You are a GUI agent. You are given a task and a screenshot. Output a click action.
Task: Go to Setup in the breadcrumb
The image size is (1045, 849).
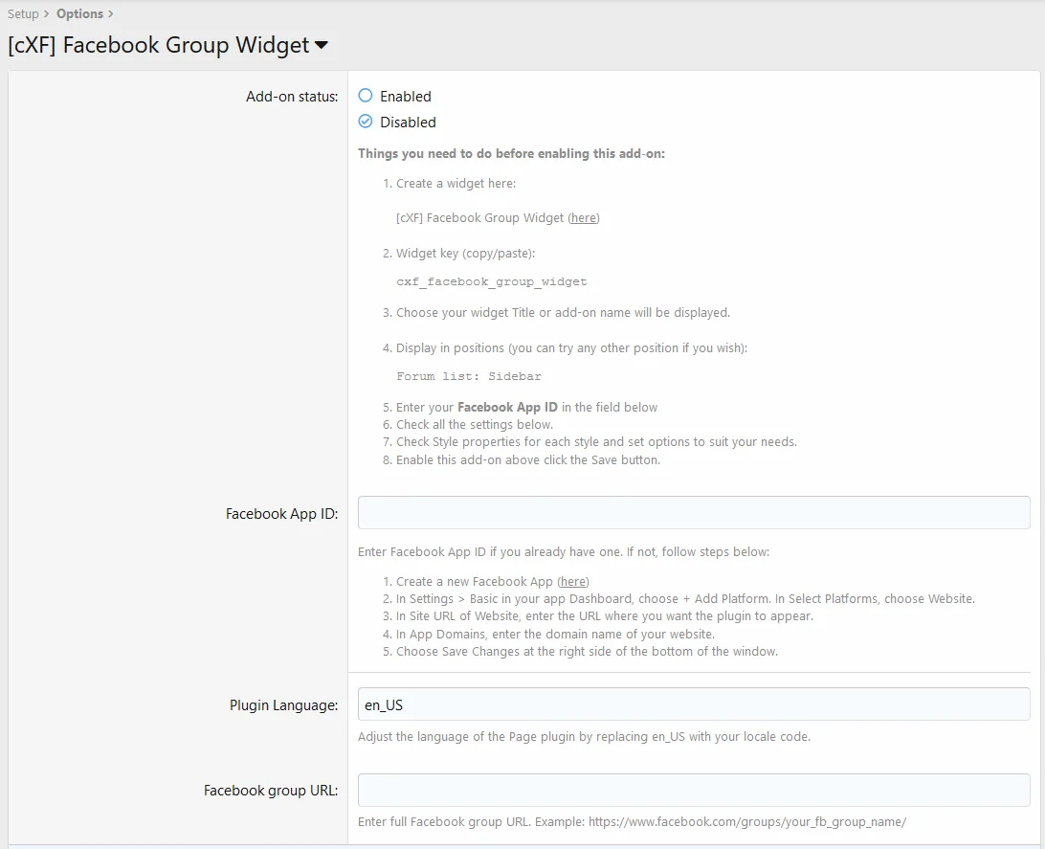click(x=23, y=13)
